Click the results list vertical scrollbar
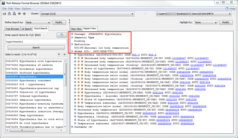The width and height of the screenshot is (238, 138). [65, 75]
